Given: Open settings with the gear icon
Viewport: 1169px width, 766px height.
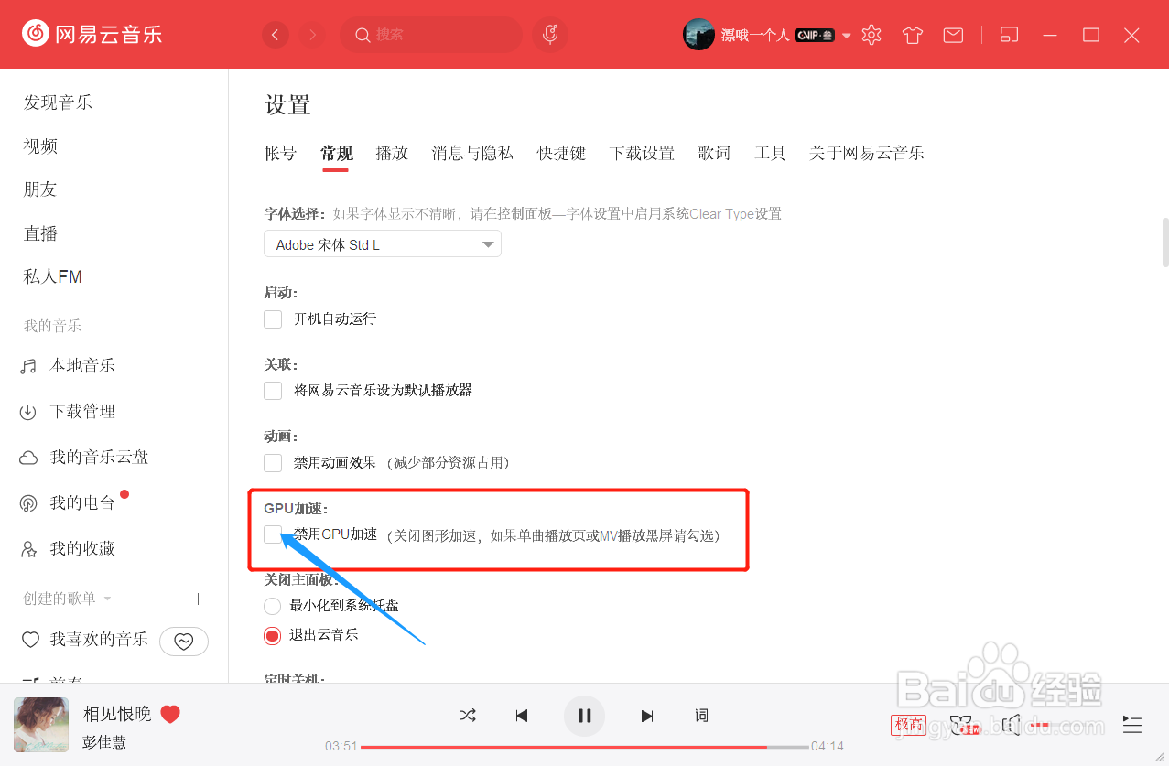Looking at the screenshot, I should pyautogui.click(x=871, y=35).
